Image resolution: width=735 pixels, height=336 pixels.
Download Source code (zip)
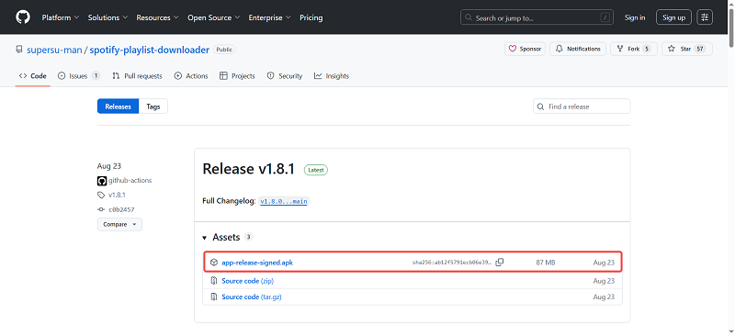point(247,281)
